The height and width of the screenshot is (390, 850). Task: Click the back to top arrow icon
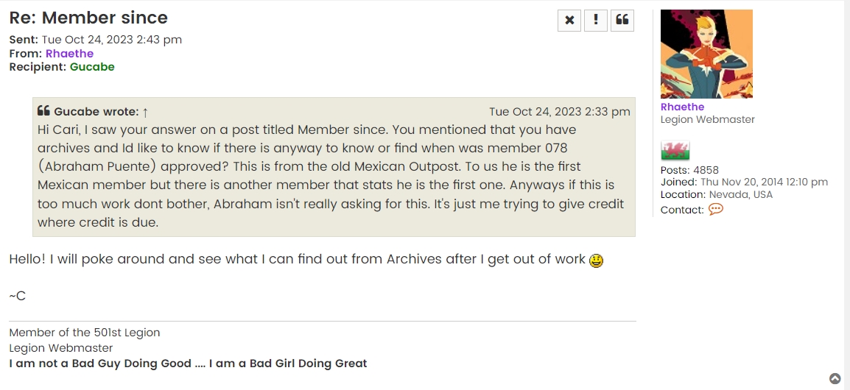[x=835, y=378]
